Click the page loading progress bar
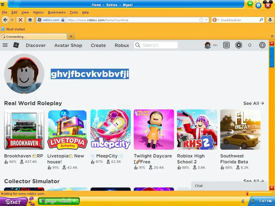The width and height of the screenshot is (275, 206). [x=259, y=194]
